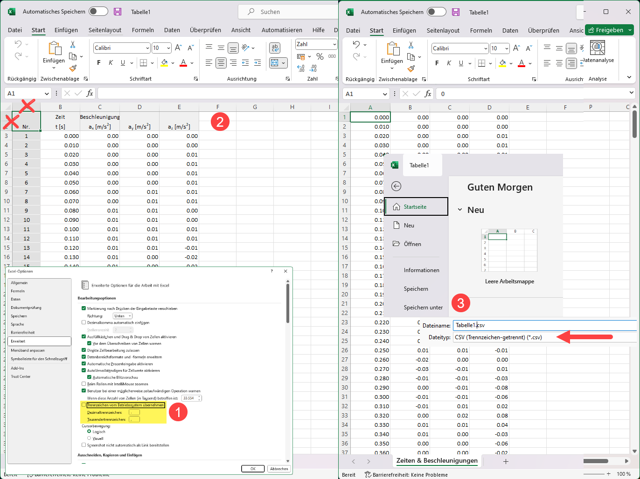This screenshot has width=640, height=479.
Task: Toggle Underline (U) in right window ribbon
Action: point(461,63)
